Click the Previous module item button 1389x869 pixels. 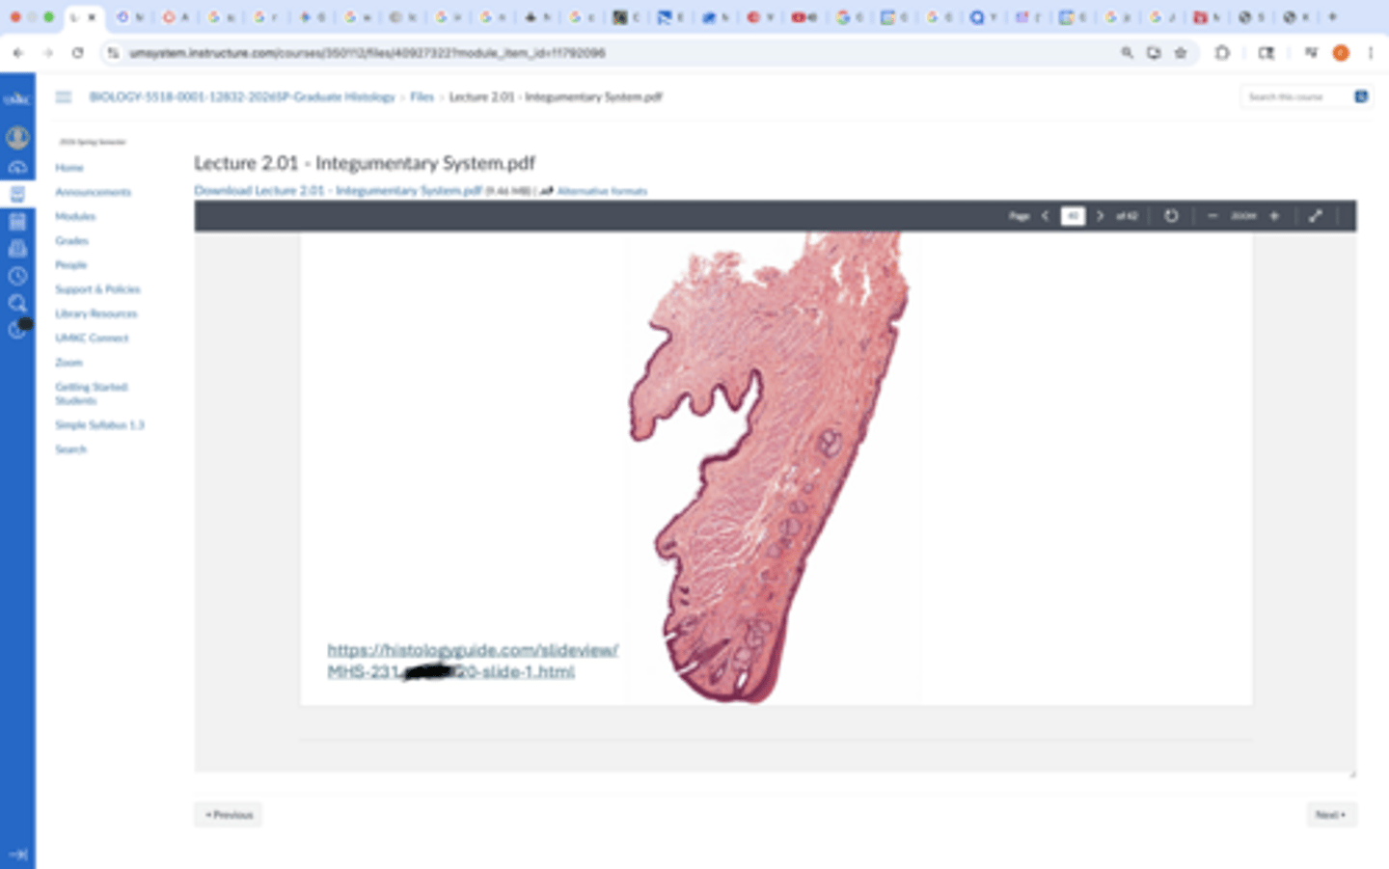coord(229,815)
